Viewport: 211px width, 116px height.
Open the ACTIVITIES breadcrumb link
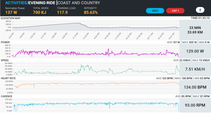pos(16,3)
